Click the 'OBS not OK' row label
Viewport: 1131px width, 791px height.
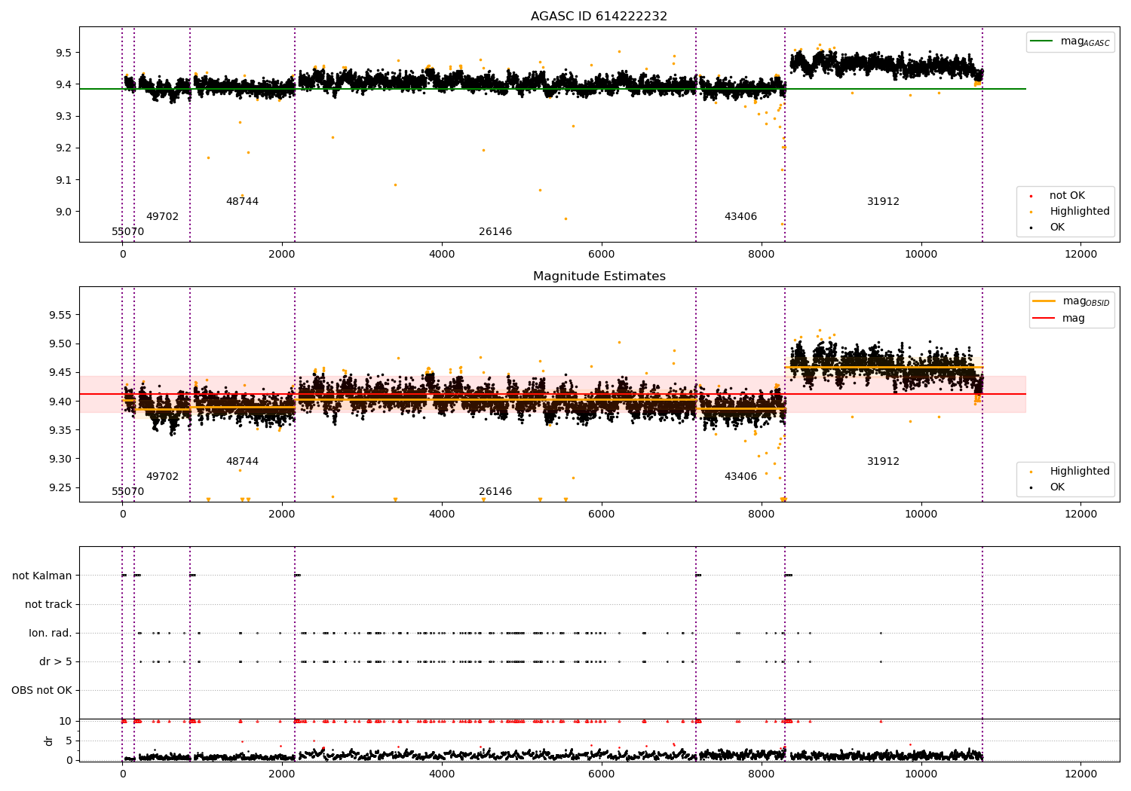coord(41,690)
